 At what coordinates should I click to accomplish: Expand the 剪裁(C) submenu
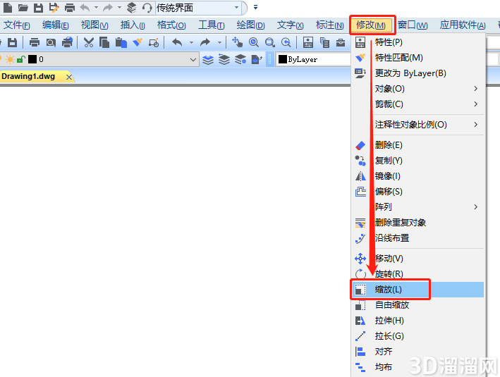click(x=418, y=104)
